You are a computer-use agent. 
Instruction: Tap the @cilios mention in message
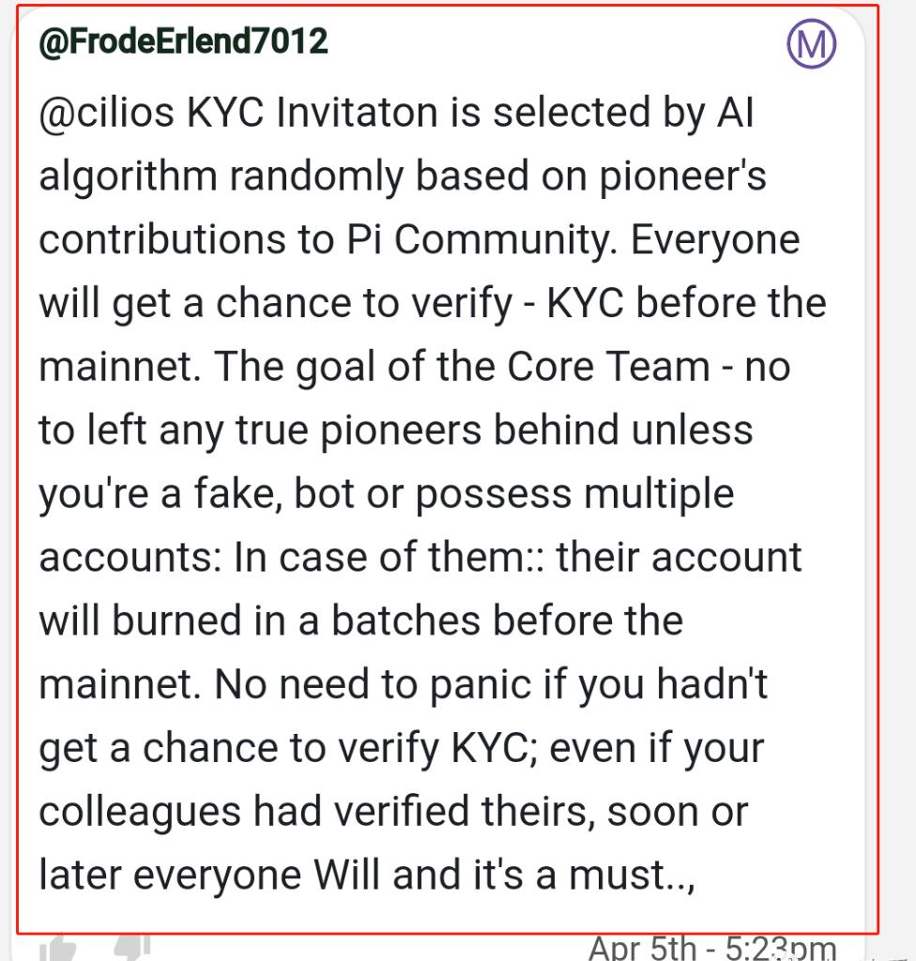point(107,113)
